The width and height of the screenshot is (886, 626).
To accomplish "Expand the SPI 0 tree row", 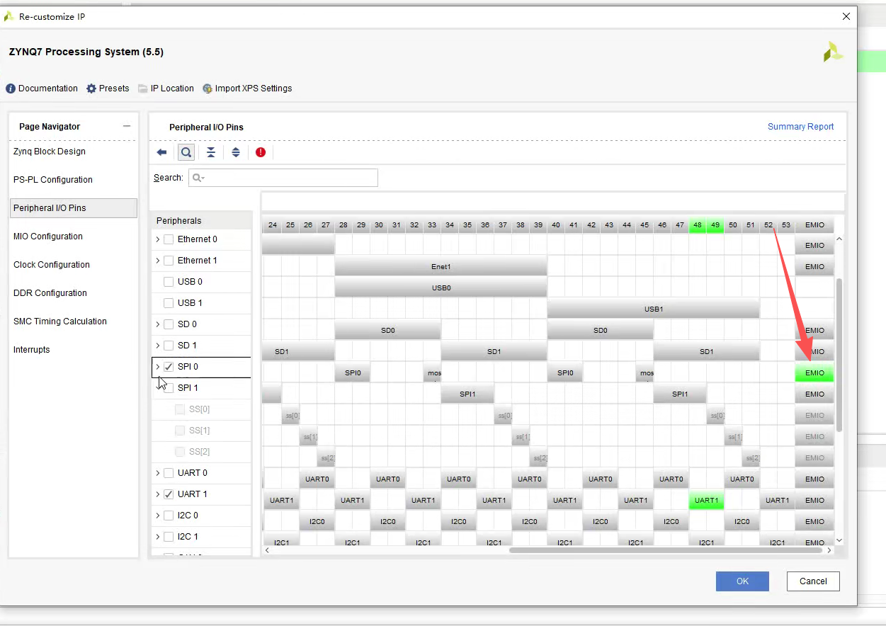I will (157, 367).
